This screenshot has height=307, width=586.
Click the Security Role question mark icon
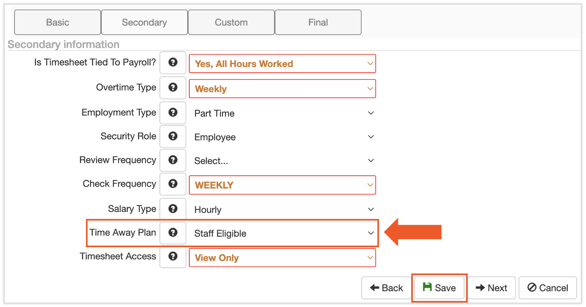173,137
